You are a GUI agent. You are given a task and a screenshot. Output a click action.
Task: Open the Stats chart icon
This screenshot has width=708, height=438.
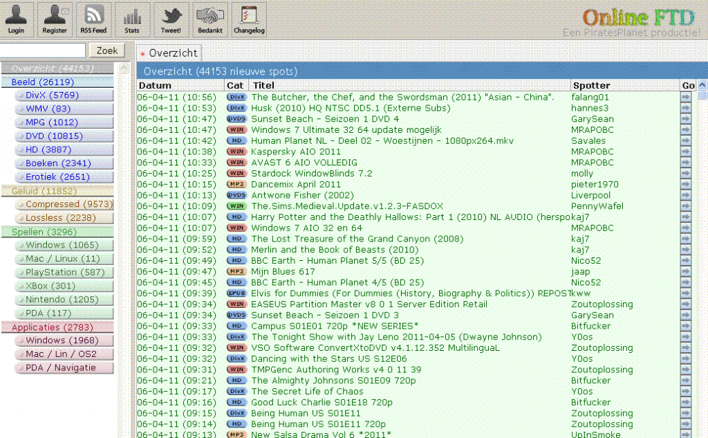tap(132, 19)
